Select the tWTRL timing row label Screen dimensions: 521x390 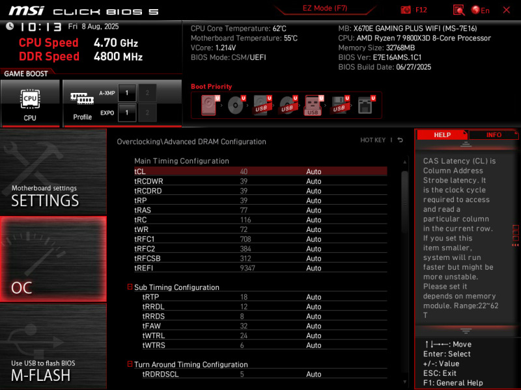coord(154,335)
